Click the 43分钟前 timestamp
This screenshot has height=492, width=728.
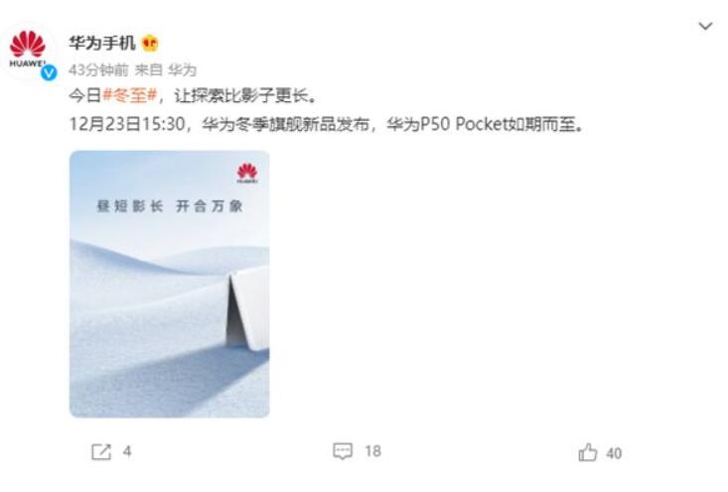tap(98, 70)
